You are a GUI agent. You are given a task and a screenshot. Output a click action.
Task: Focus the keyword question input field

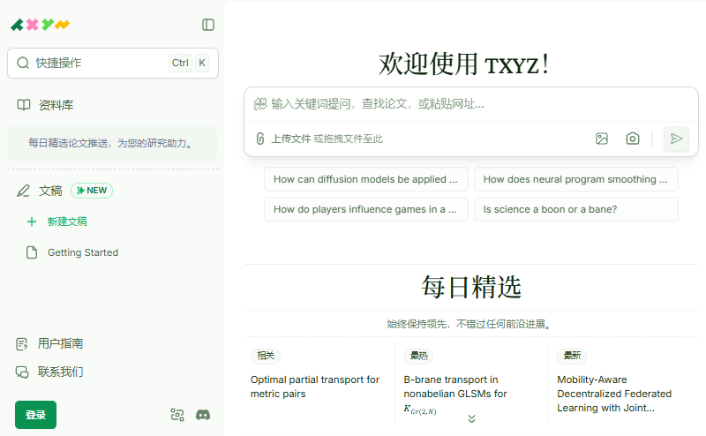tap(471, 104)
